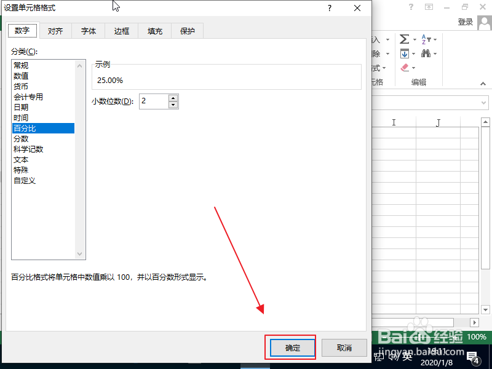492x369 pixels.
Task: Collapse the ribbon with the chevron
Action: pos(483,83)
